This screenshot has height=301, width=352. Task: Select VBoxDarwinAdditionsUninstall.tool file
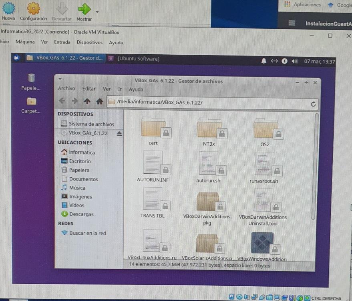coord(263,208)
